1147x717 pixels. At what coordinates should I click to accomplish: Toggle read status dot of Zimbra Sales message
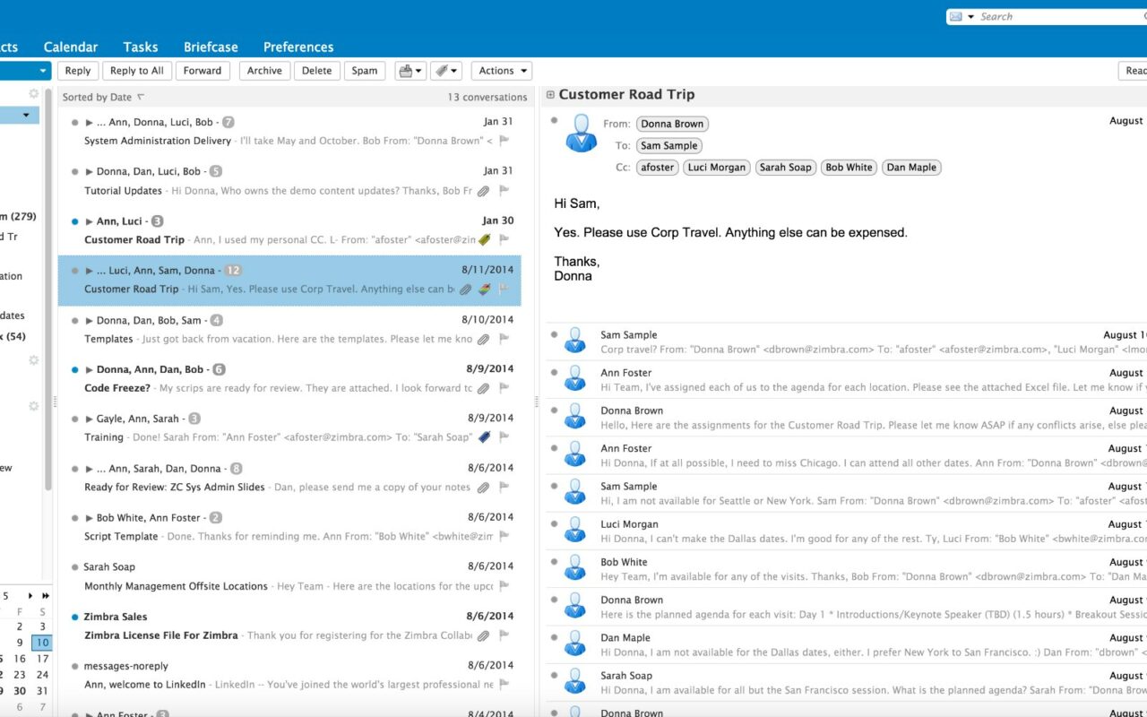(75, 617)
